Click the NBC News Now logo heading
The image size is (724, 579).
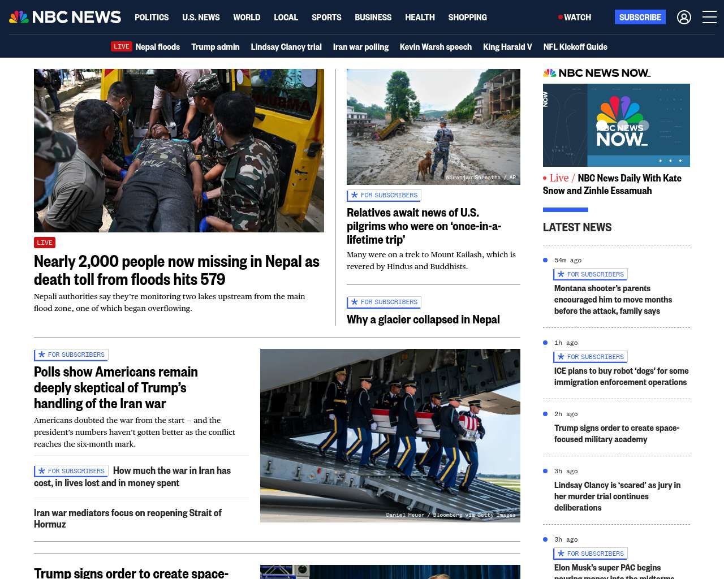coord(597,73)
